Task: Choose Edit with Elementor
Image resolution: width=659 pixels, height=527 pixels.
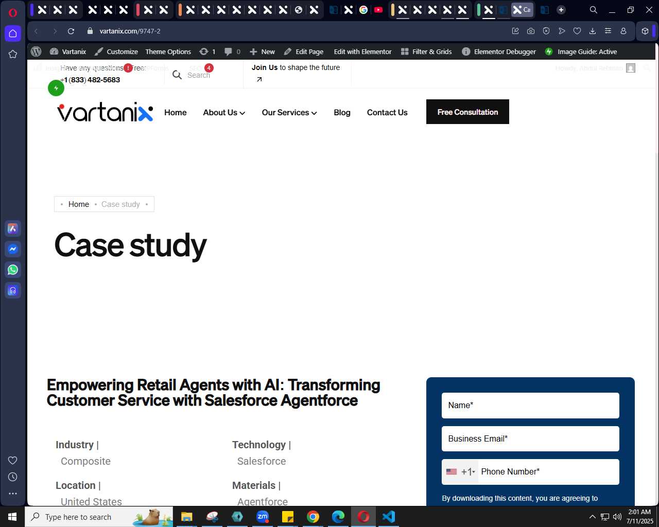Action: click(362, 51)
